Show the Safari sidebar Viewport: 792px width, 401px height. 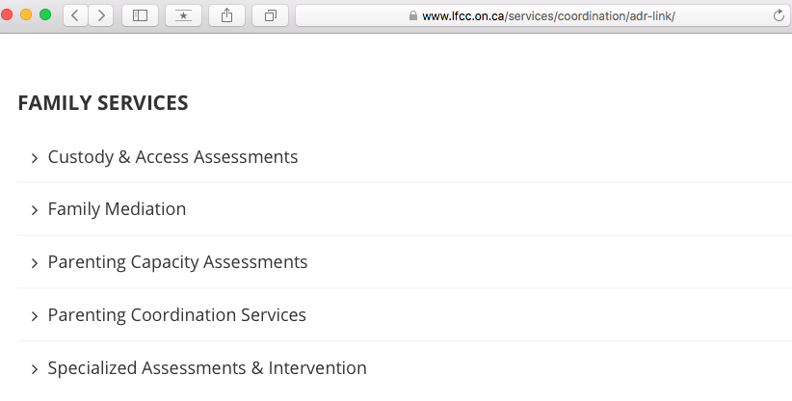click(140, 15)
